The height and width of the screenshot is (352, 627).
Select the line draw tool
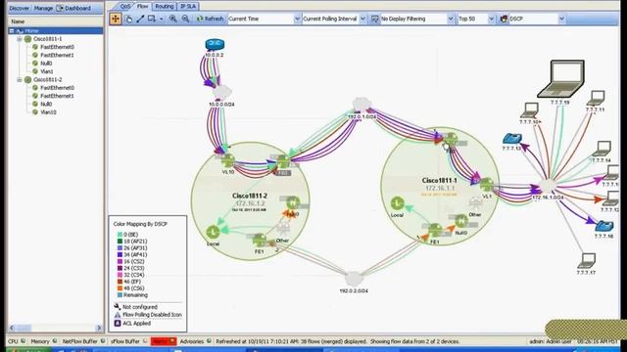140,19
